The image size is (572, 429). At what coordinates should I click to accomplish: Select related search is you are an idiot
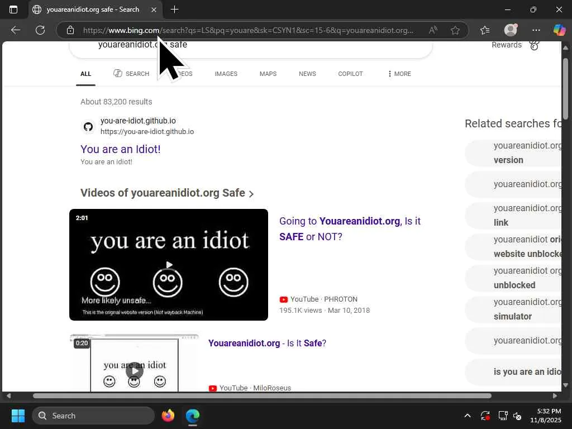tap(513, 371)
